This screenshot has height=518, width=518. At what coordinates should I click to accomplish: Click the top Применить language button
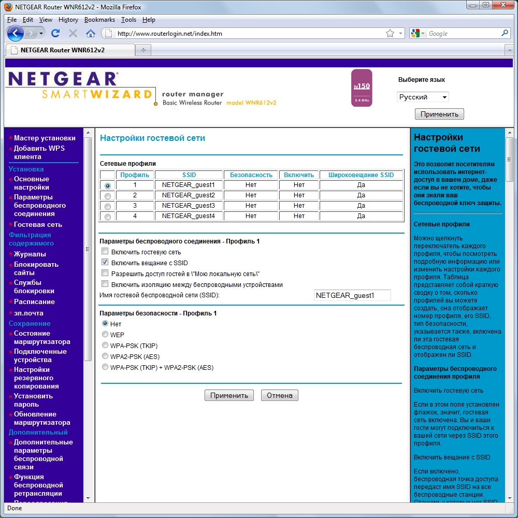pos(439,114)
